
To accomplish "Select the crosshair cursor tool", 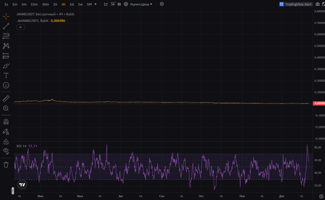I will click(6, 17).
